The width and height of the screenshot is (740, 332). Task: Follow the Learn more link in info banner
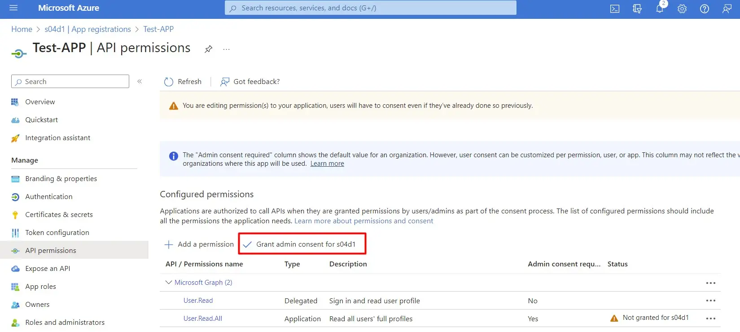coord(327,164)
